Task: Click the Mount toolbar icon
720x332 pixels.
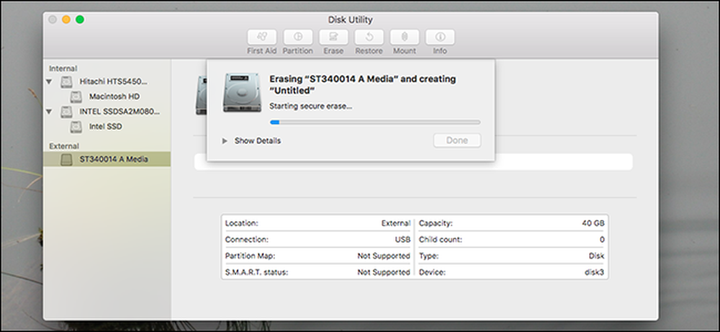Action: (x=405, y=37)
